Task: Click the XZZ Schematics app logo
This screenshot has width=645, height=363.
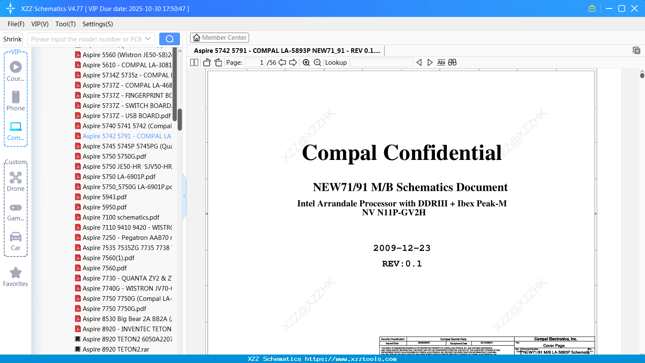Action: point(10,8)
